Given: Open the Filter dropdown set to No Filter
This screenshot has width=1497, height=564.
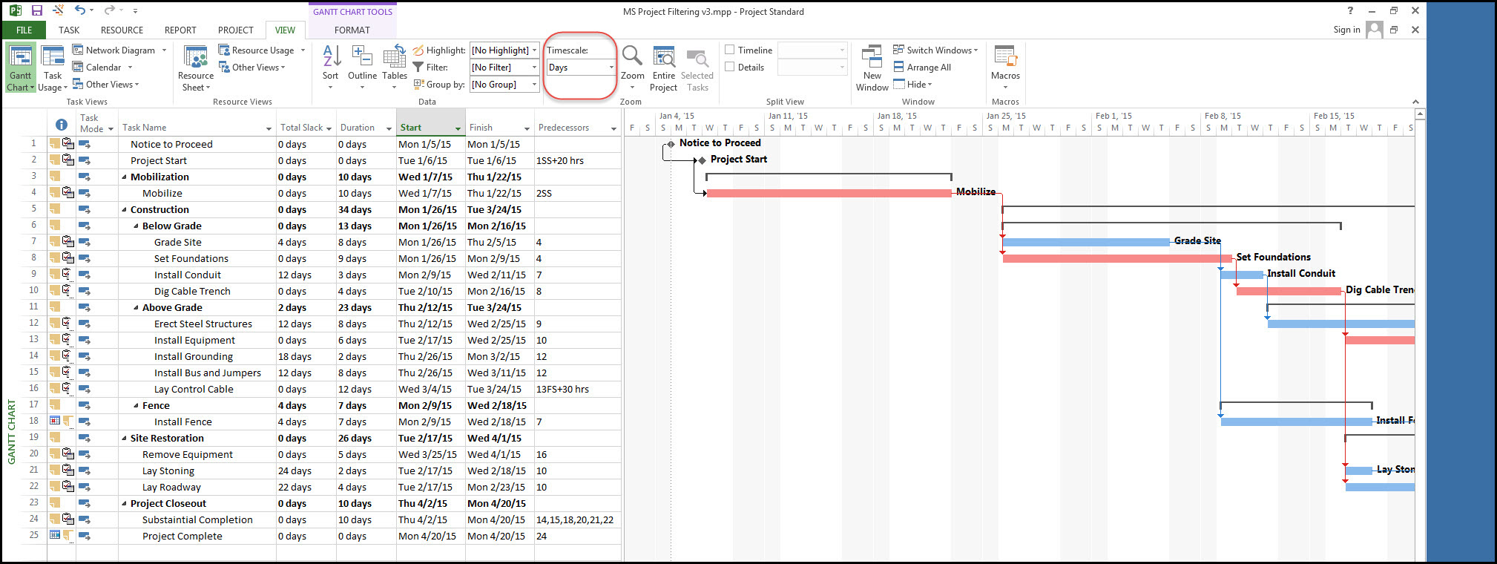Looking at the screenshot, I should 534,68.
